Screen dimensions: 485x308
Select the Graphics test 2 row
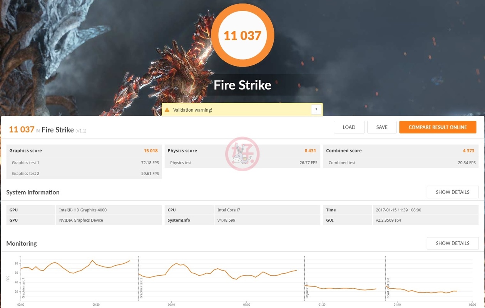[x=84, y=173]
